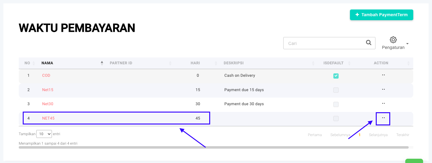Open action dots for NET45 row
Viewport: 432px width, 163px height.
(x=383, y=118)
